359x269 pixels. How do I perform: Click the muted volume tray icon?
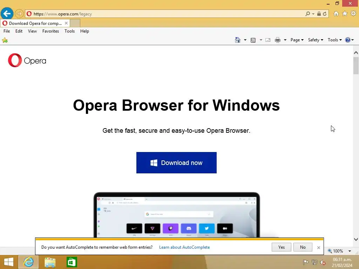click(323, 263)
